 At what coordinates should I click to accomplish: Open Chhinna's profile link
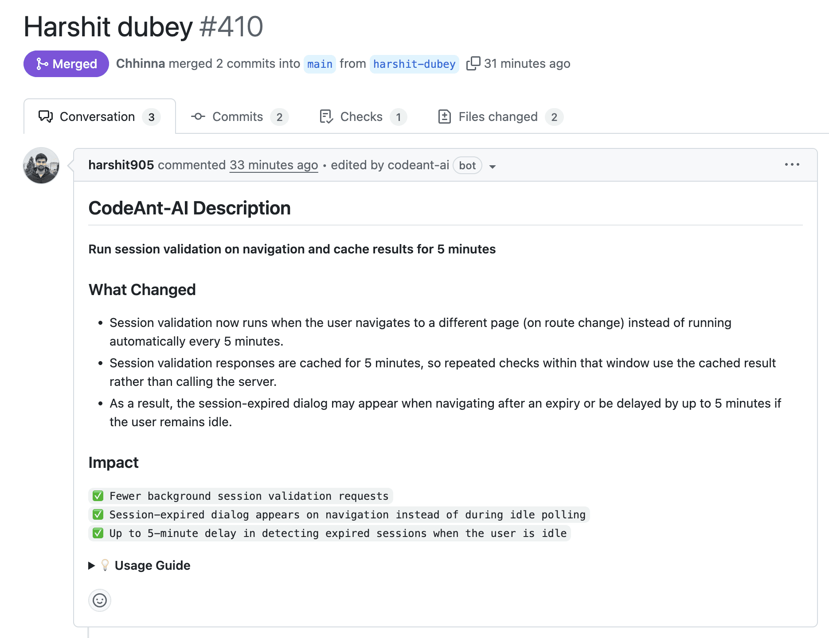point(141,63)
